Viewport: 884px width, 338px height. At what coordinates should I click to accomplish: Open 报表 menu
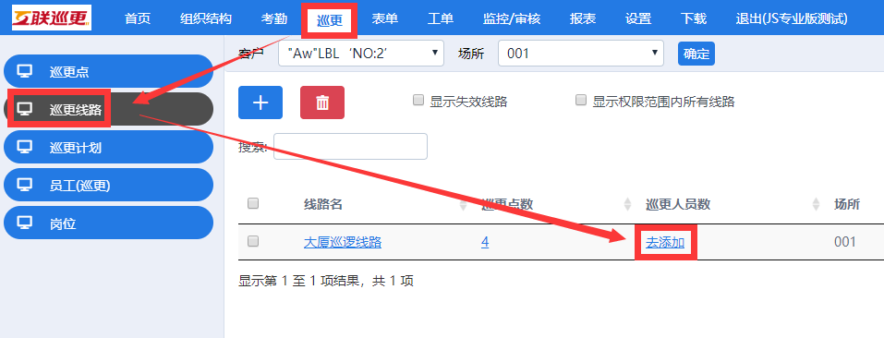(582, 18)
